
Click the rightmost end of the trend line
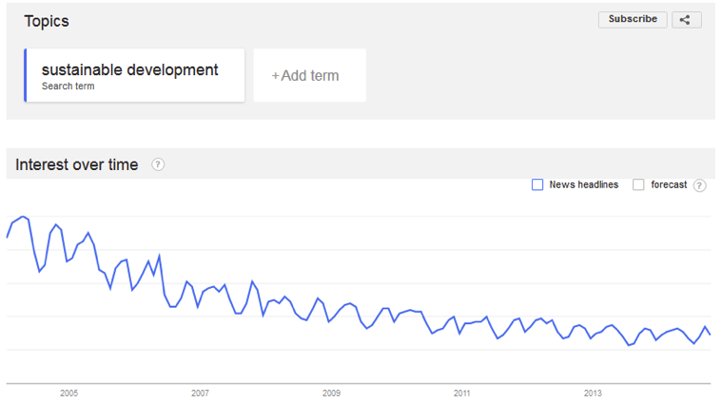pyautogui.click(x=711, y=335)
